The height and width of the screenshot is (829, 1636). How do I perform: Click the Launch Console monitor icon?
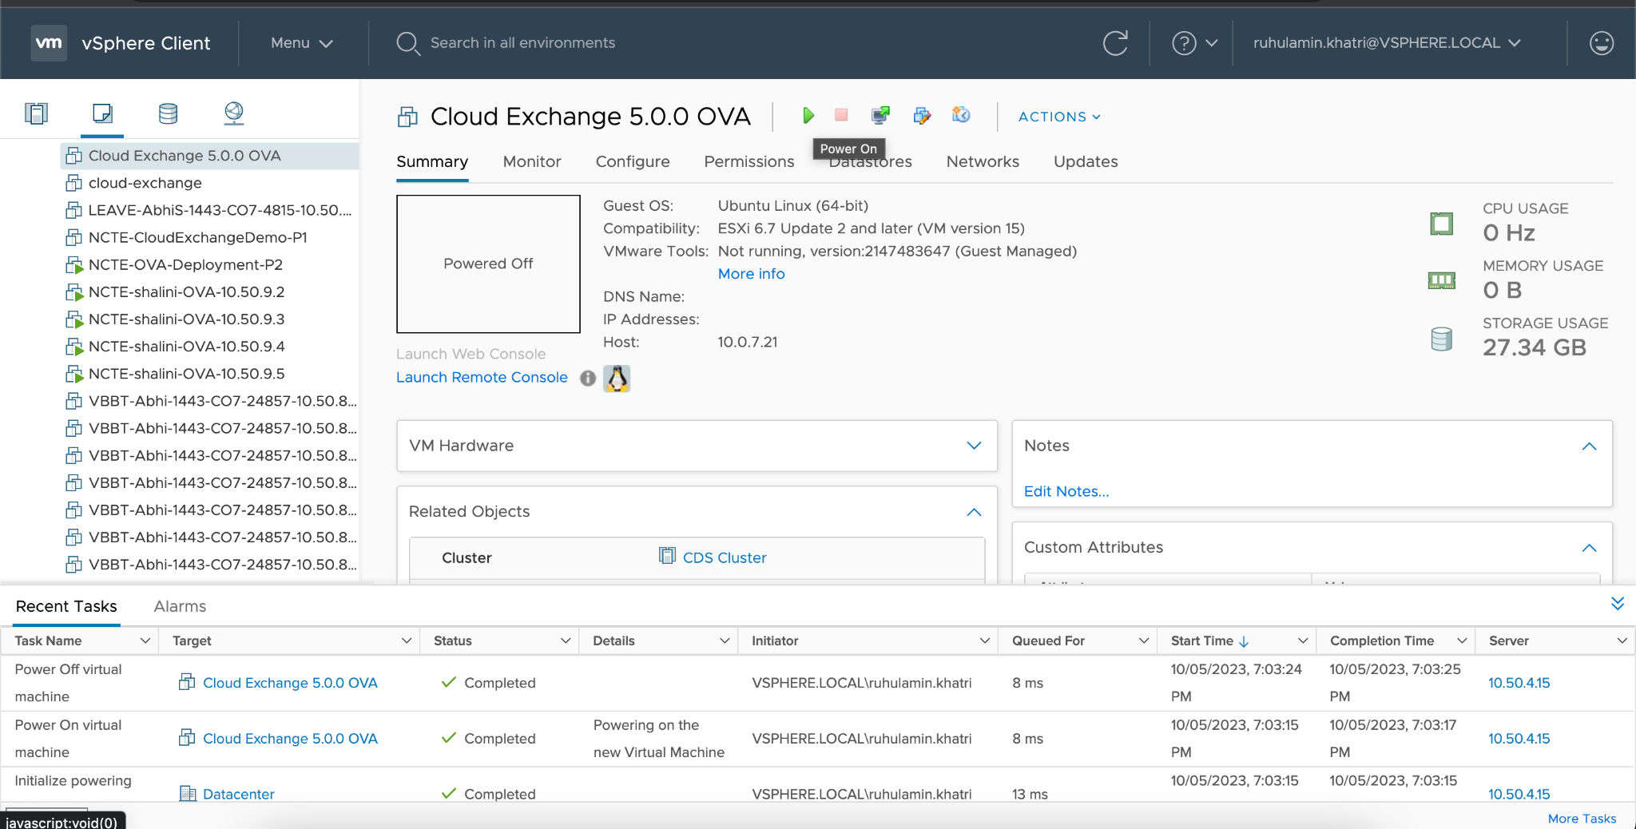click(x=880, y=116)
